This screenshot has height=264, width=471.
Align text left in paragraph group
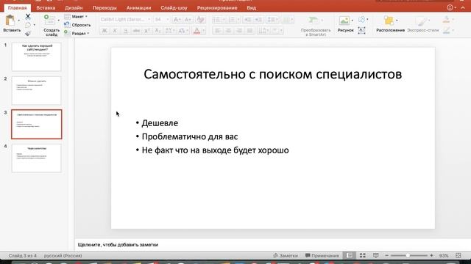click(x=218, y=31)
